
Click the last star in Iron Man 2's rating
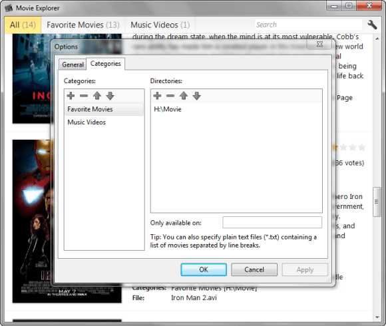click(x=361, y=147)
